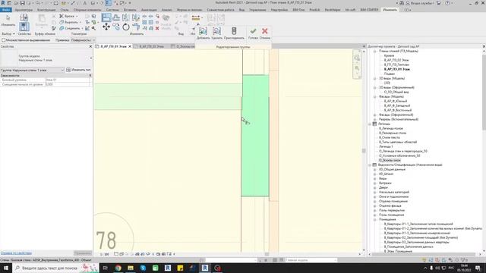Open the File tab (Файл)
486x273 pixels.
[6, 10]
